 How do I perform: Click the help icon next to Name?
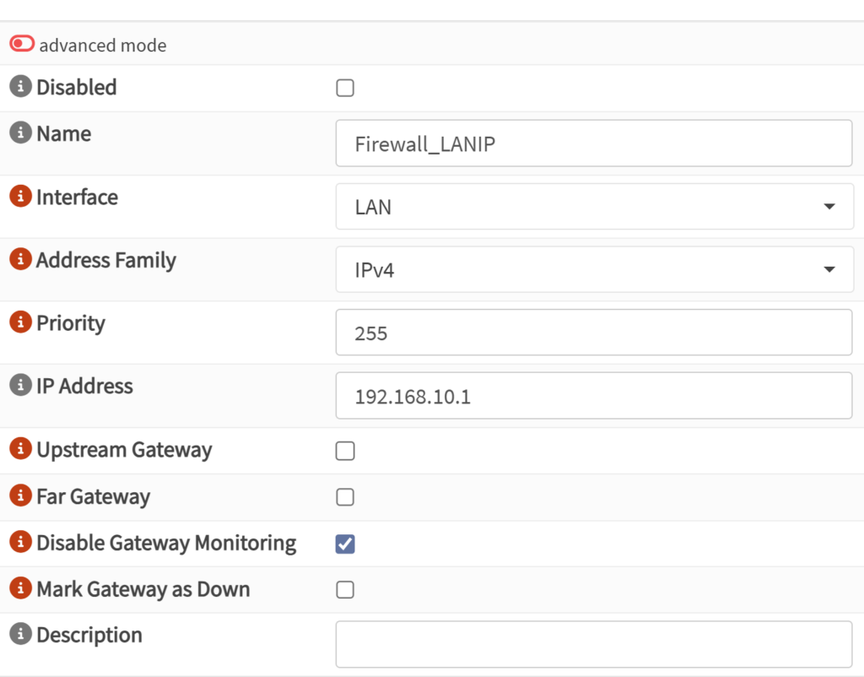[20, 133]
